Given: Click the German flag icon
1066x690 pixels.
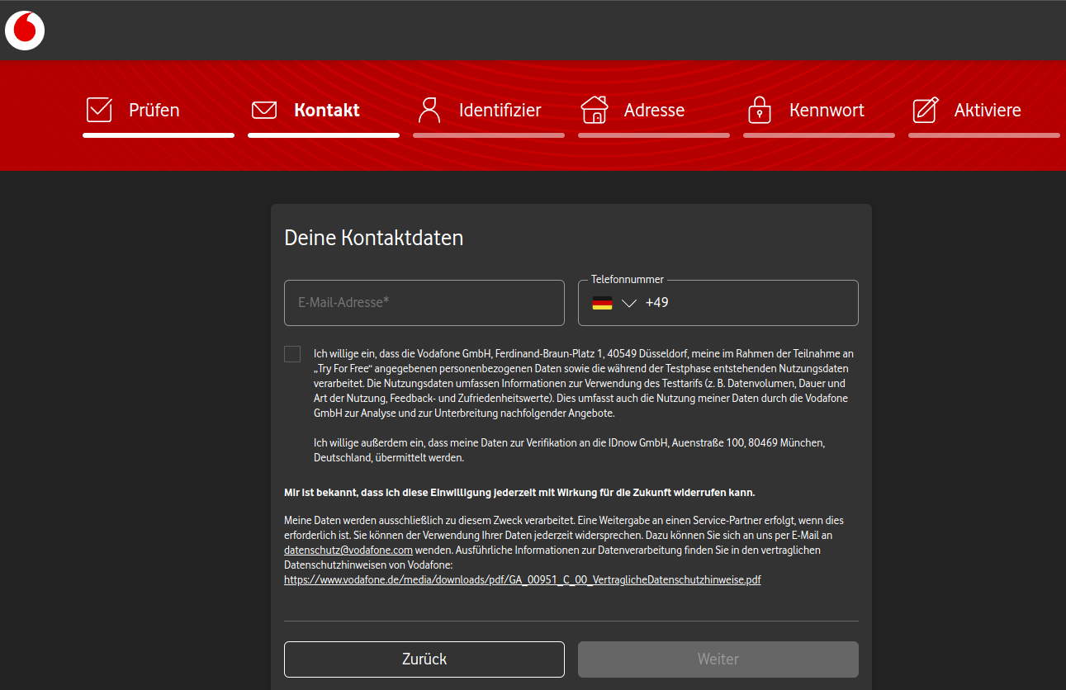Looking at the screenshot, I should tap(601, 302).
